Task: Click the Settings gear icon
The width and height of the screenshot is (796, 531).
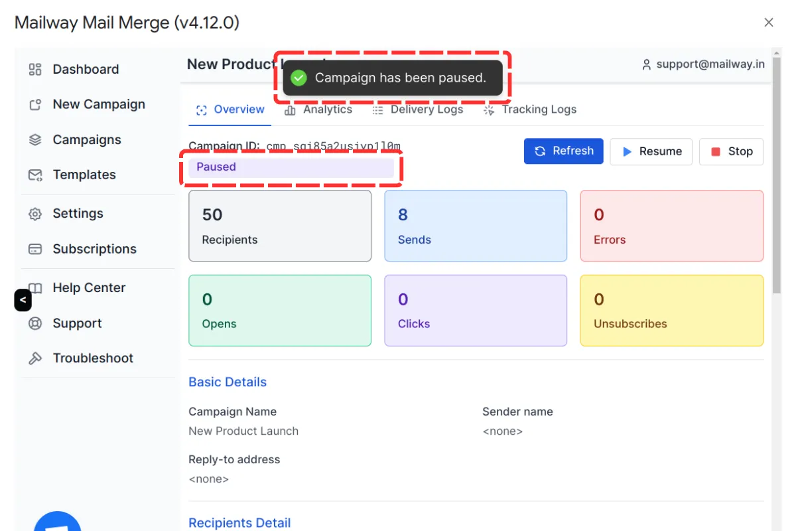Action: click(x=35, y=214)
